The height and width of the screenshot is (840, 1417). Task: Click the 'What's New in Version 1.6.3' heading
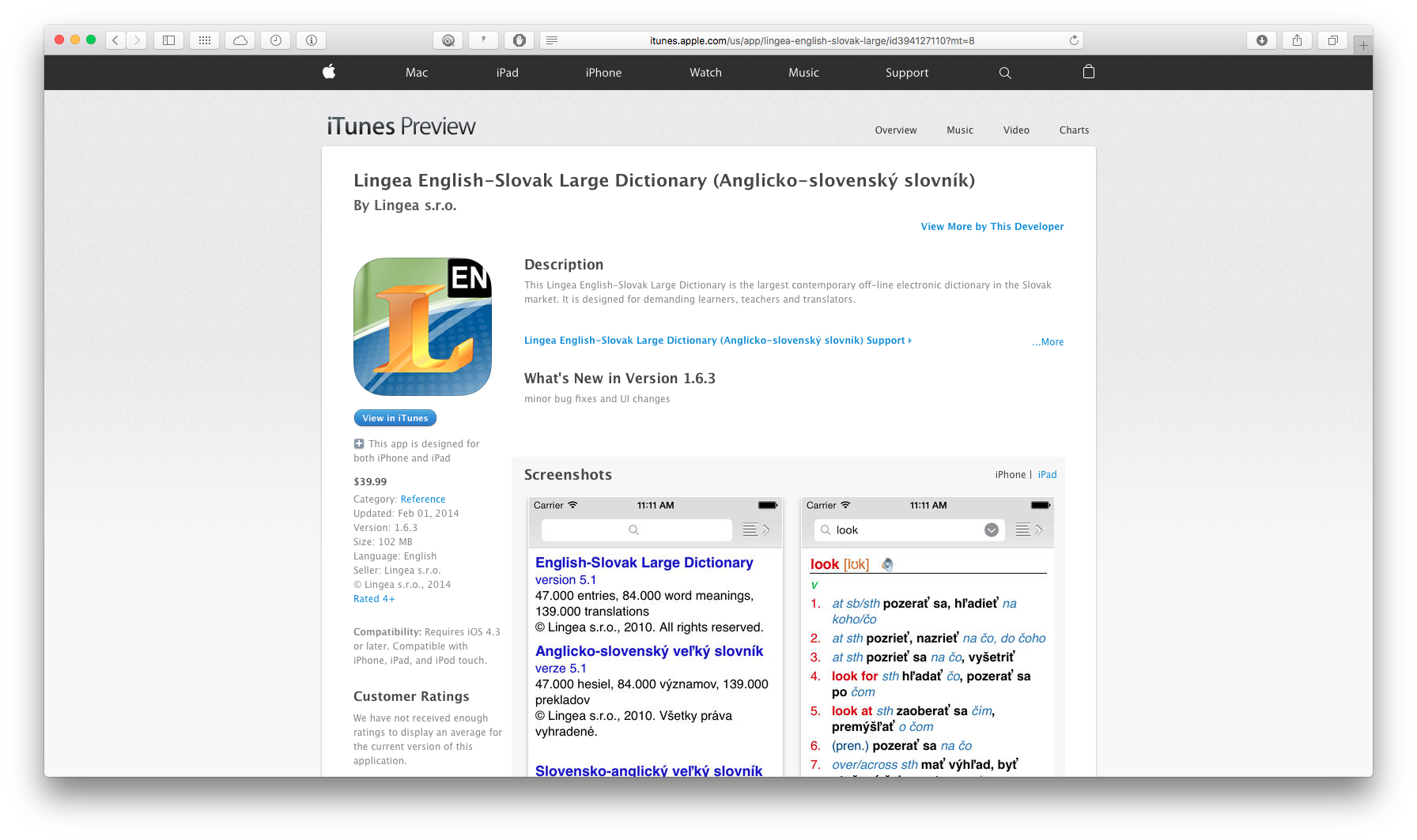coord(620,379)
